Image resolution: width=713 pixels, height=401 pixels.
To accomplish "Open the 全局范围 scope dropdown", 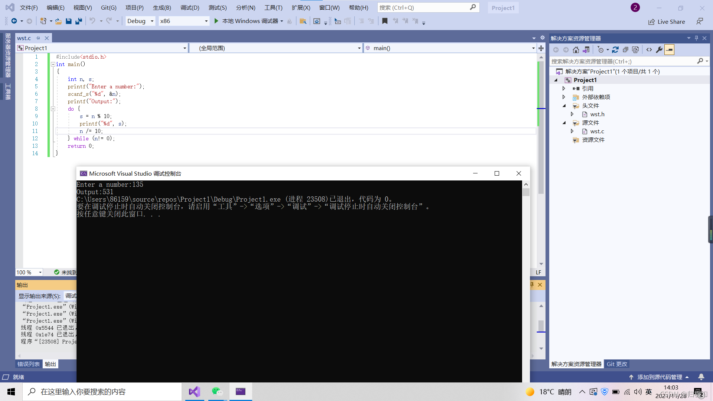I will 276,48.
